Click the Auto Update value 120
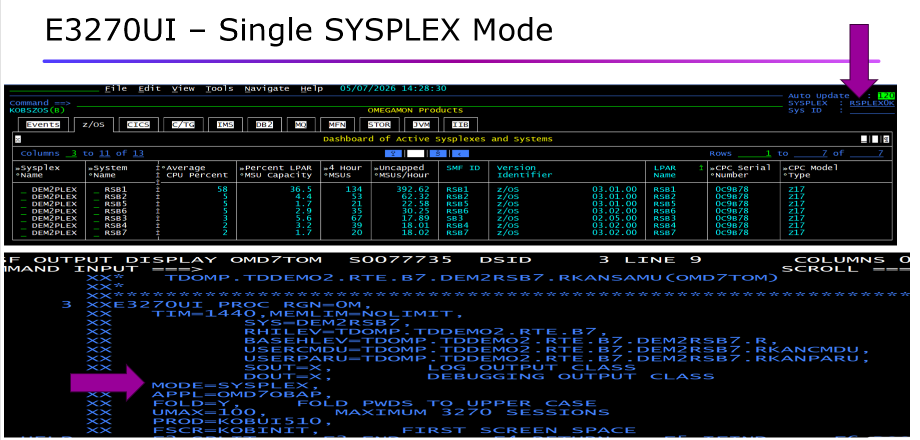Viewport: 920px width, 440px height. [886, 95]
